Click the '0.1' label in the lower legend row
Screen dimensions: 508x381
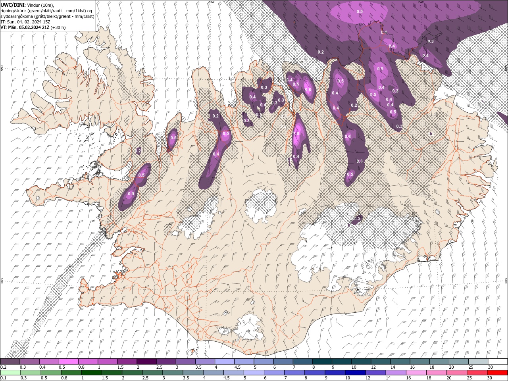point(3,378)
